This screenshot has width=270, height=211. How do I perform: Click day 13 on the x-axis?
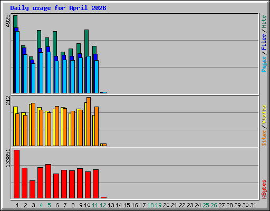(x=111, y=205)
